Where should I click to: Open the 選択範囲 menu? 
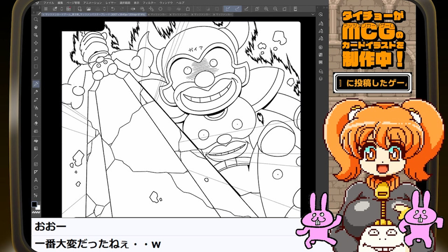tap(125, 3)
